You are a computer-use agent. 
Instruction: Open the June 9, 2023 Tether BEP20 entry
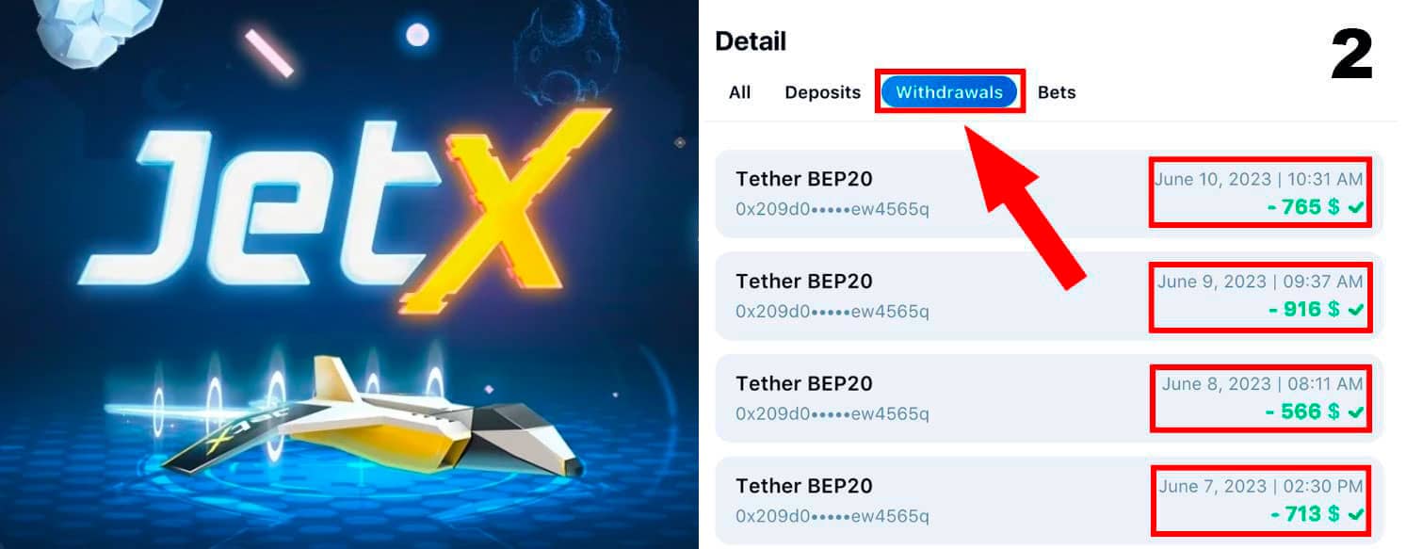tap(1049, 296)
